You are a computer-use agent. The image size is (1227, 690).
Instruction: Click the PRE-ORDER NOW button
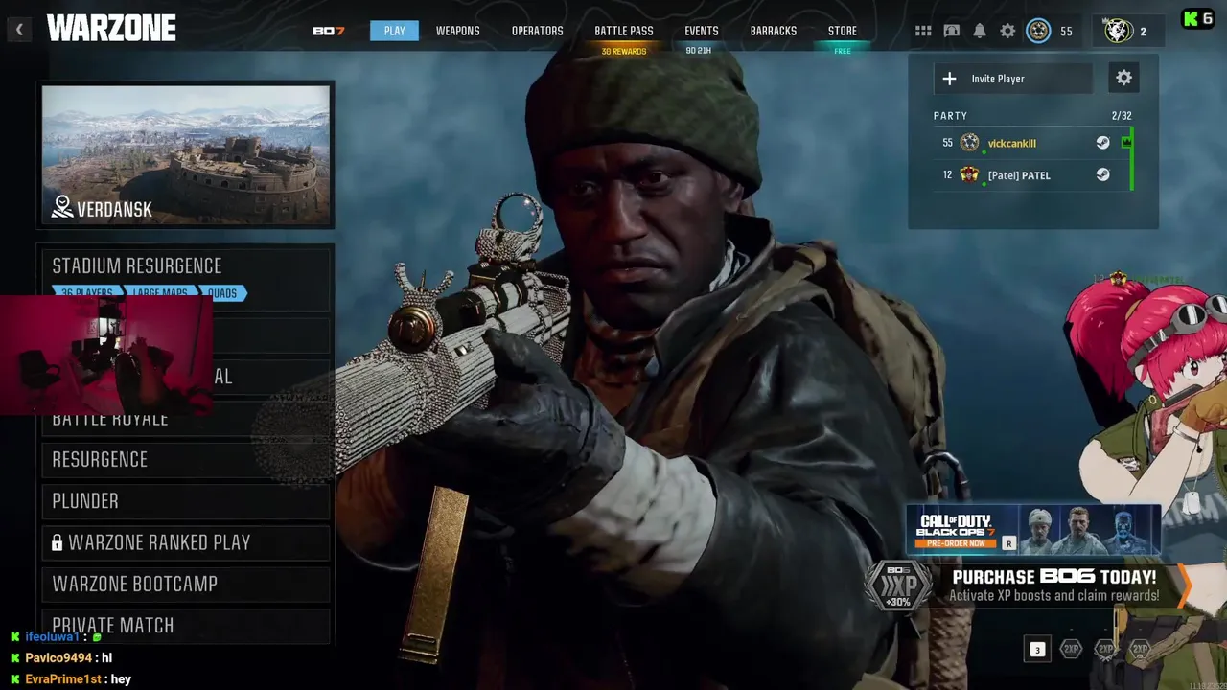[x=956, y=543]
